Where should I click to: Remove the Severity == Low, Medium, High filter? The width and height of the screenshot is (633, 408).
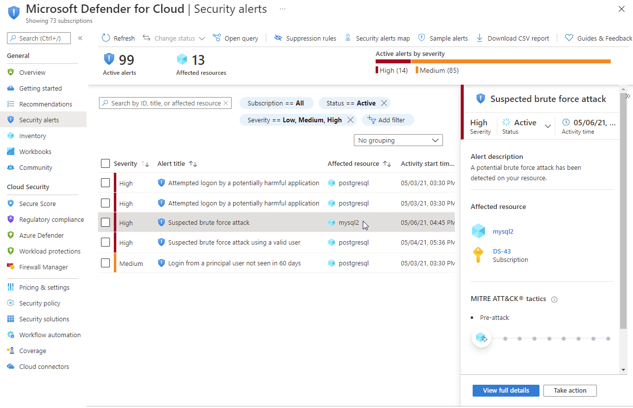pos(350,120)
